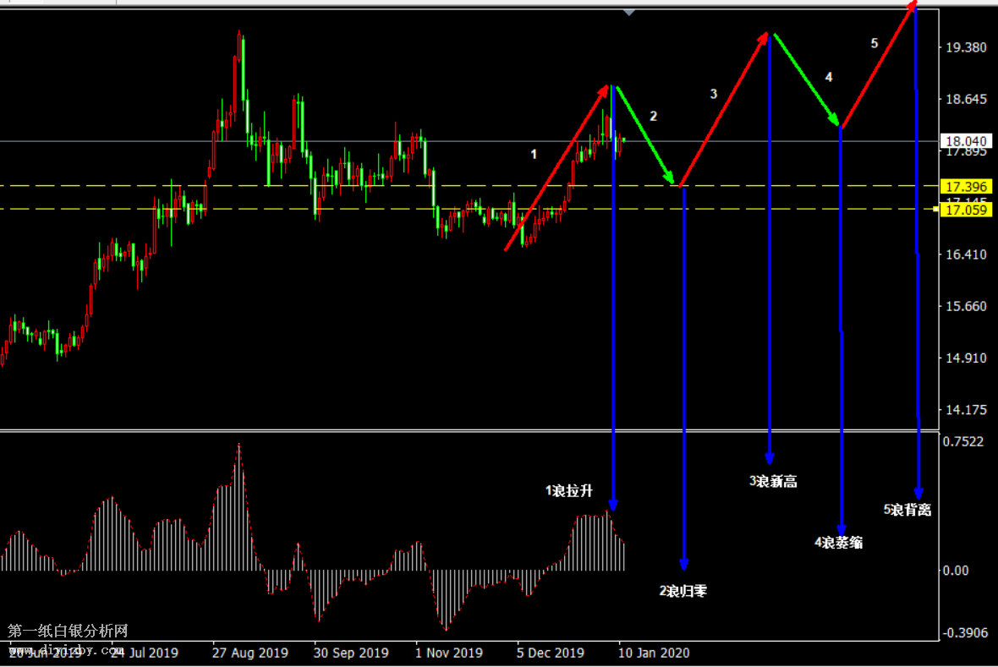
Task: Click the 0.7522 indicator scale value
Action: pos(964,441)
